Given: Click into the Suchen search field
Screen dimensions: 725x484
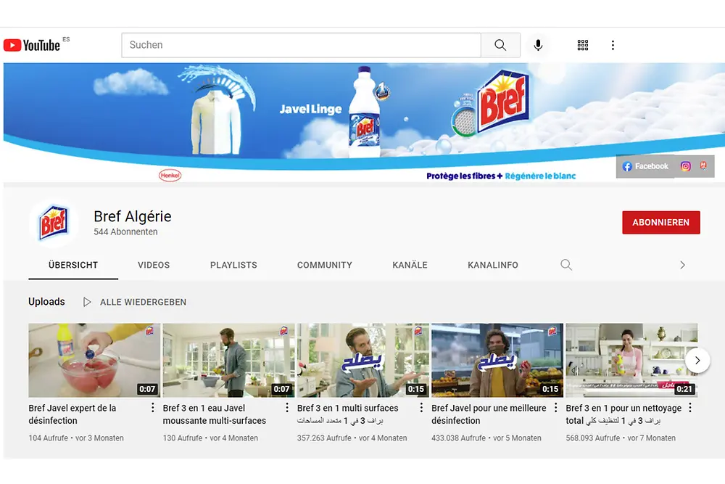Looking at the screenshot, I should click(301, 45).
